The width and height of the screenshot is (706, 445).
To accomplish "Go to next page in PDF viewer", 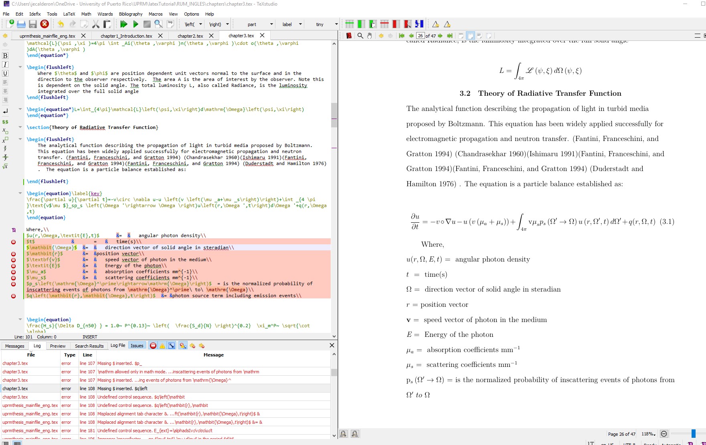I will (440, 36).
